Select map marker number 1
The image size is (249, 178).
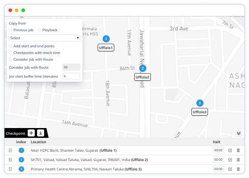[106, 39]
